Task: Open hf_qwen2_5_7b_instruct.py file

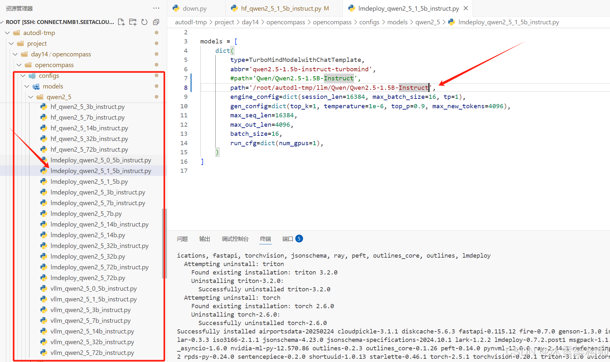Action: pyautogui.click(x=88, y=117)
